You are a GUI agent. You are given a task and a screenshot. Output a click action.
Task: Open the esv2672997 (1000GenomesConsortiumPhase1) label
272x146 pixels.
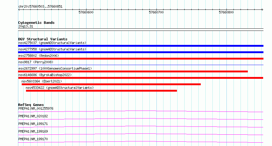(x=55, y=68)
